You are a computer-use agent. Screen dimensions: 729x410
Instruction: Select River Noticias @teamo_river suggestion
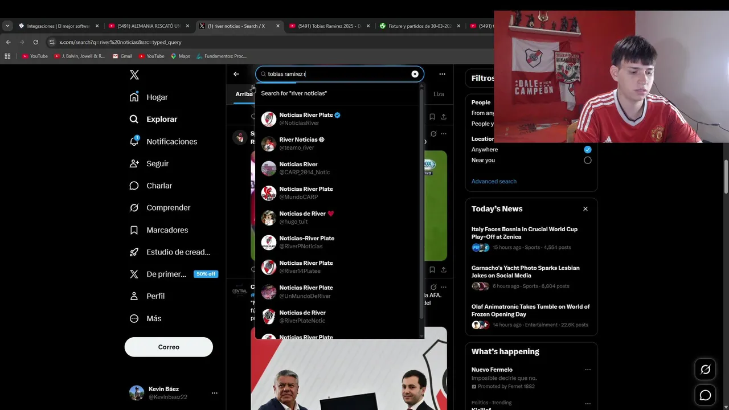337,143
